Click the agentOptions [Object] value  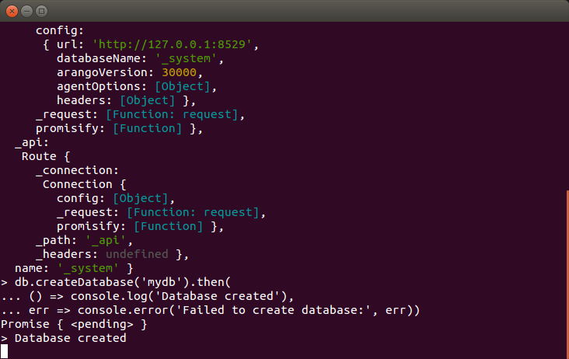pos(183,86)
